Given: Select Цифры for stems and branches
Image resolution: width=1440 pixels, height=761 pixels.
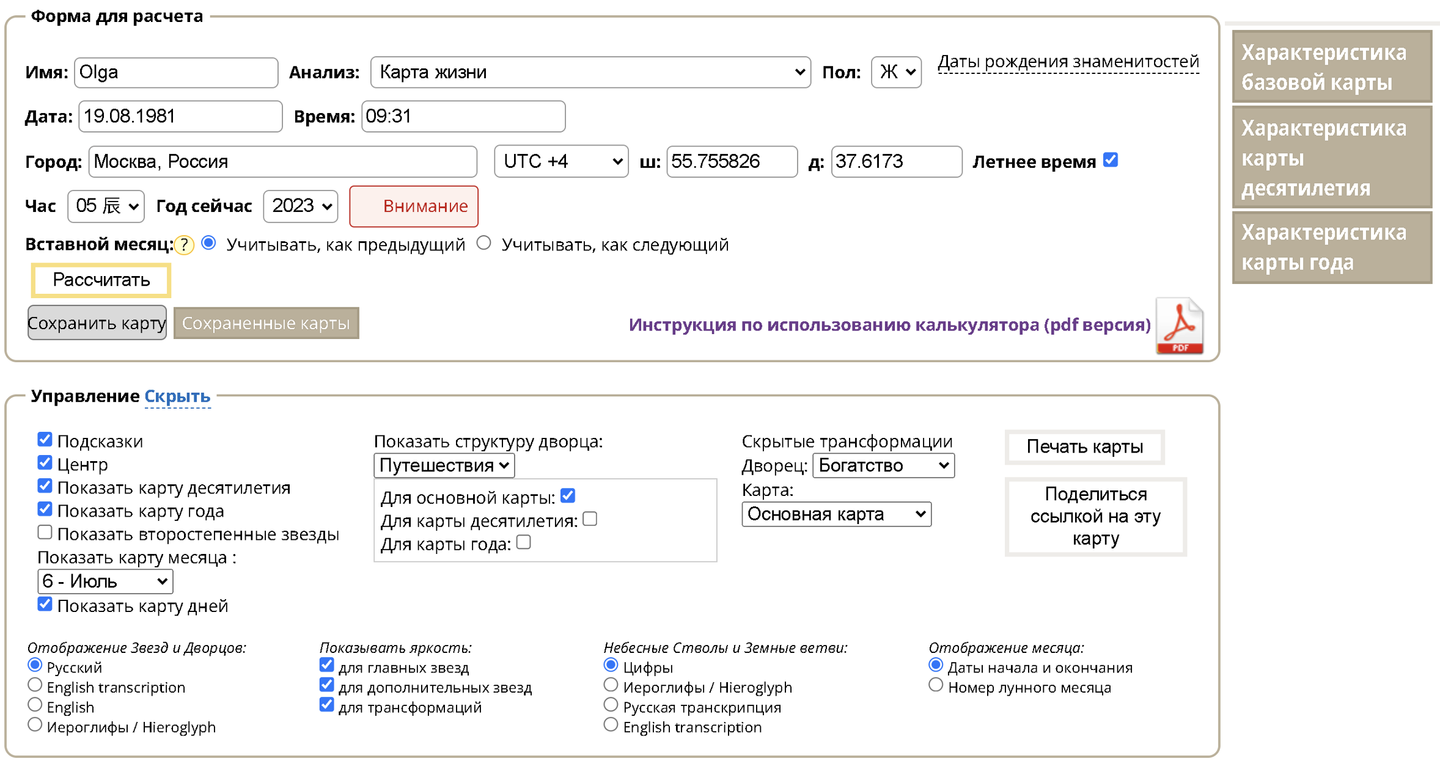Looking at the screenshot, I should point(611,665).
